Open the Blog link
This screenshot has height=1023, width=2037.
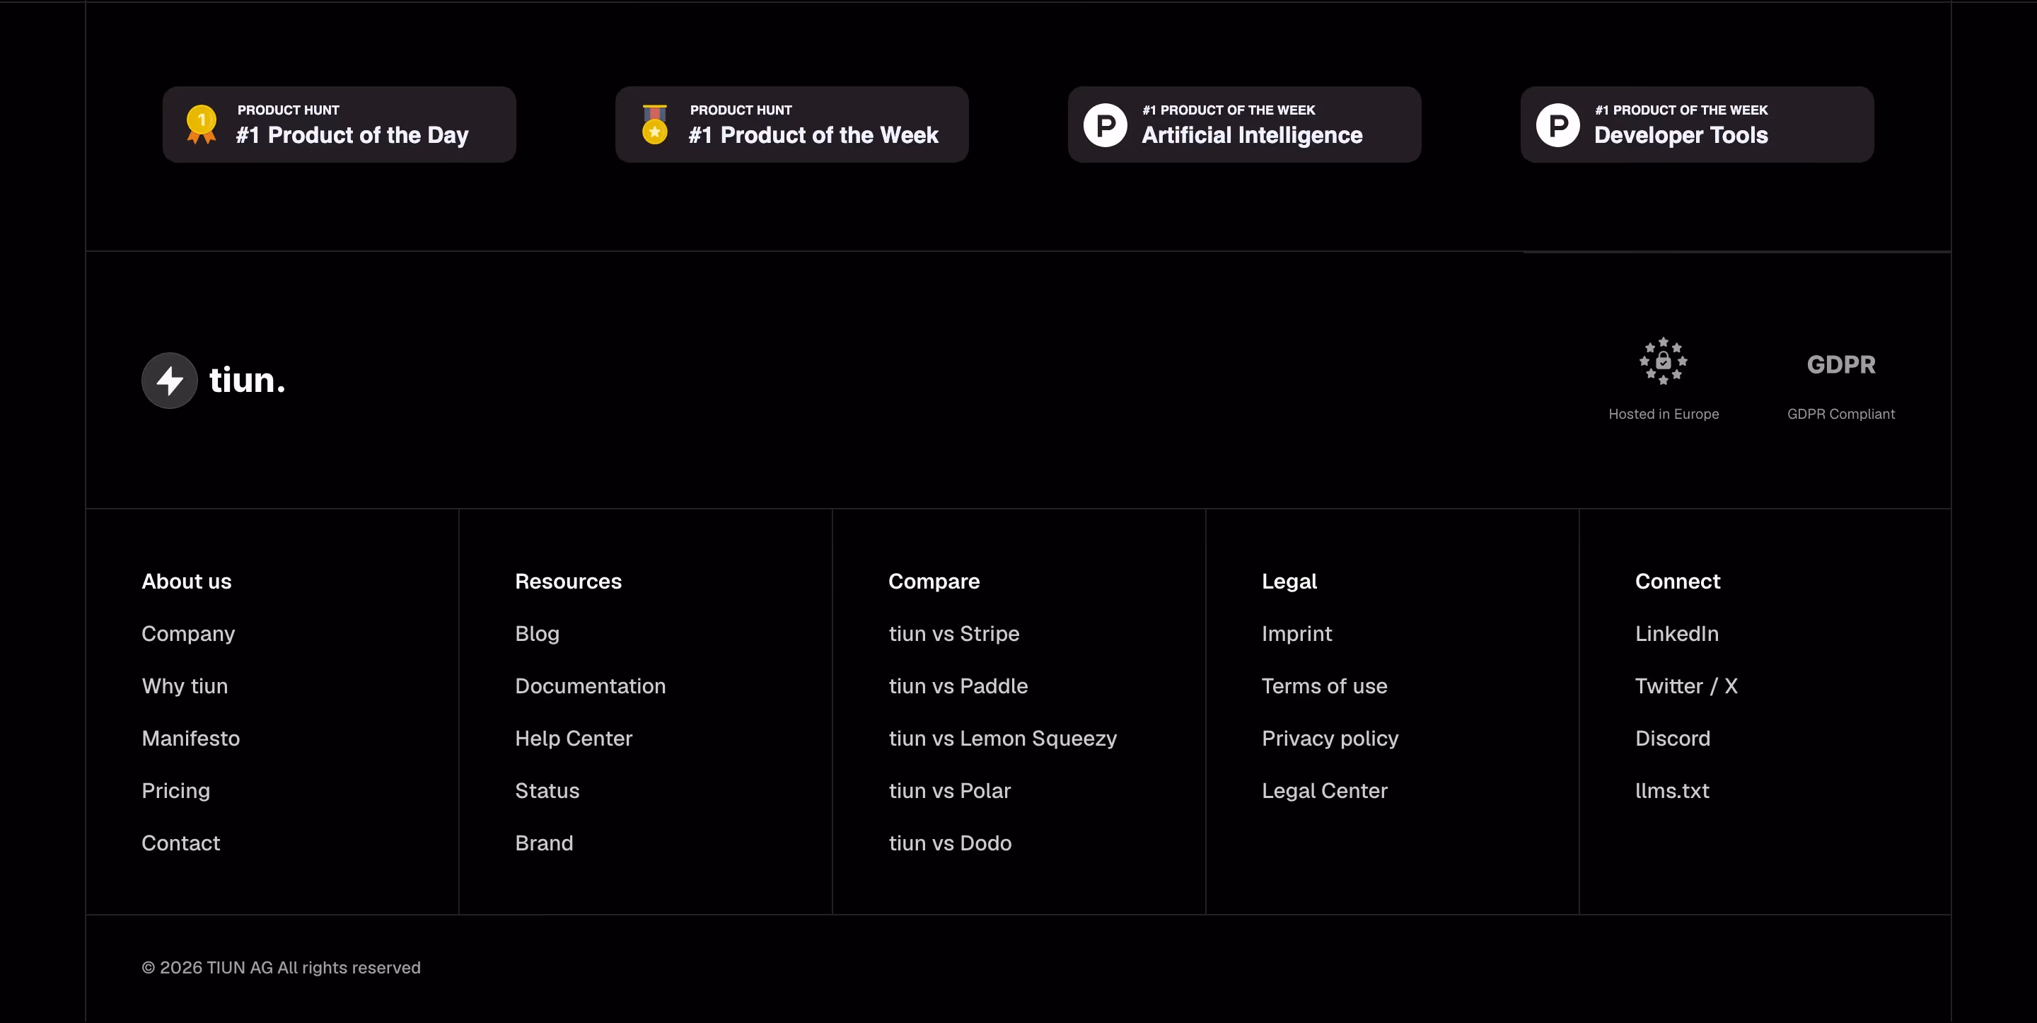click(x=537, y=634)
